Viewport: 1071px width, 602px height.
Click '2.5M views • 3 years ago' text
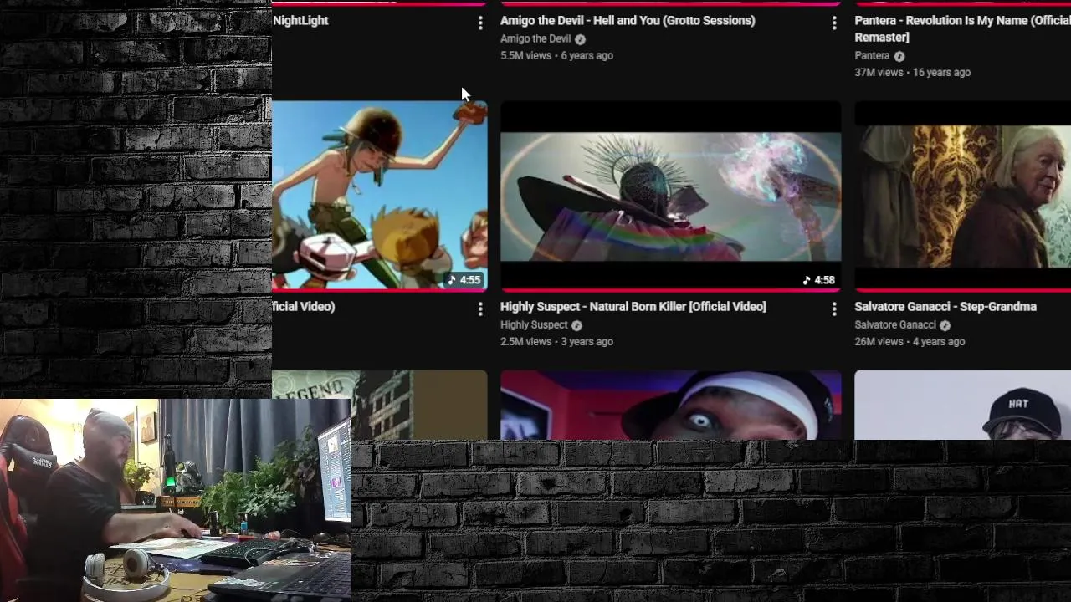(x=556, y=341)
